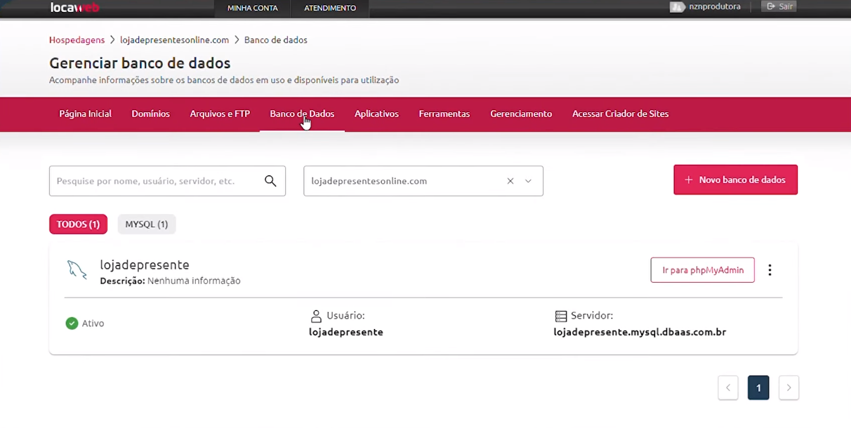Open the Página Inicial tab
851x428 pixels.
pyautogui.click(x=86, y=114)
